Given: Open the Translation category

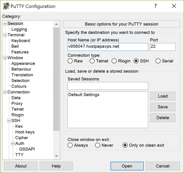Looking at the screenshot, I should point(22,75).
